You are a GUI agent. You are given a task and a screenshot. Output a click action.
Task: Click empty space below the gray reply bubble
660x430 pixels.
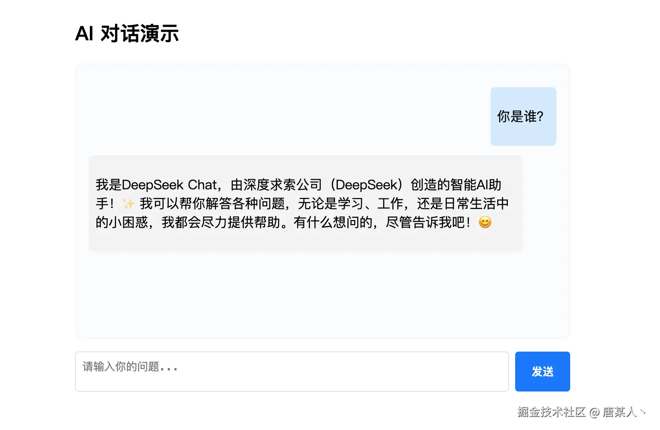[306, 294]
